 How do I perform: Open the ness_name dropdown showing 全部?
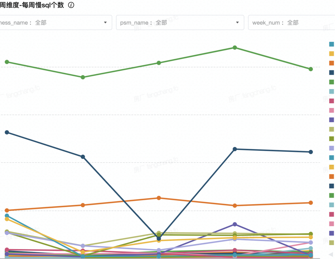(56, 23)
